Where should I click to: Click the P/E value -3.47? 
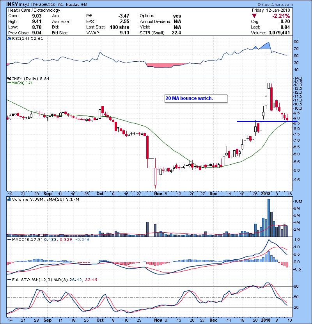tap(124, 16)
